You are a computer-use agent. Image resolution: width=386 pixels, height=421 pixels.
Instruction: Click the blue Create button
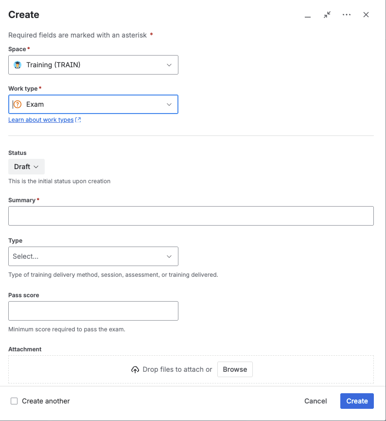[x=357, y=401]
